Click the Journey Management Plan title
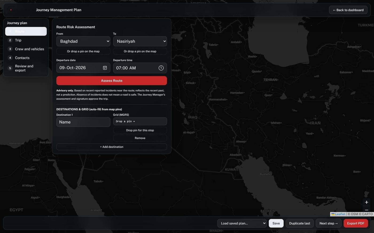The height and width of the screenshot is (233, 374). pyautogui.click(x=59, y=10)
